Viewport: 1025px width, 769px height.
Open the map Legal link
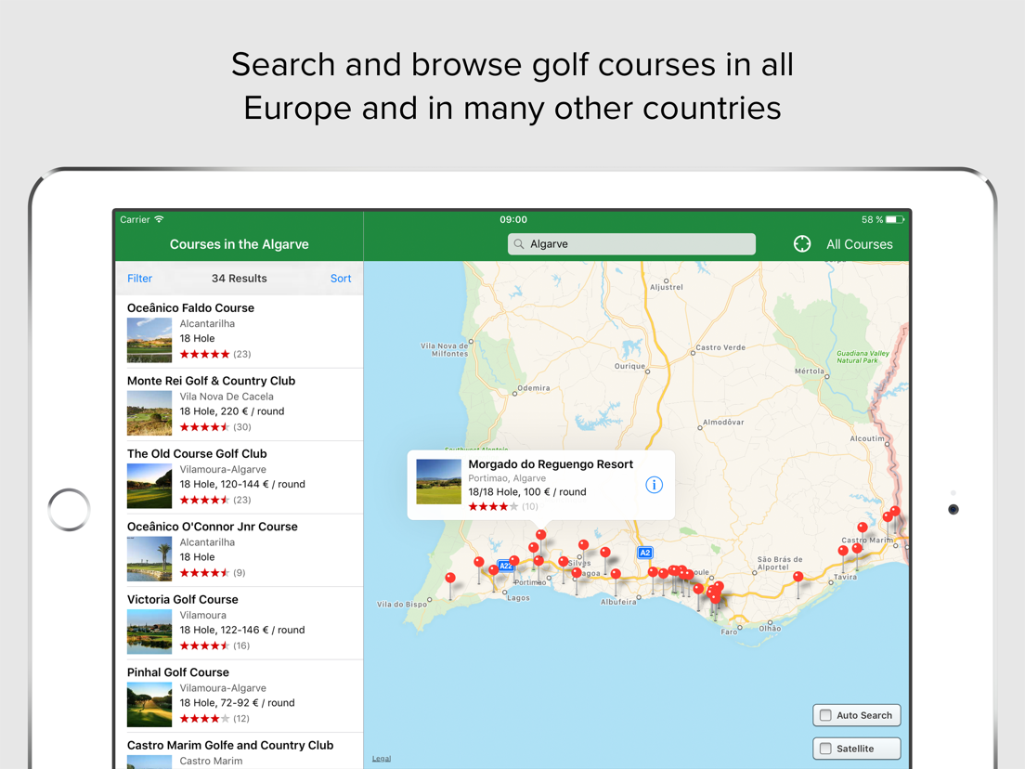click(x=381, y=759)
